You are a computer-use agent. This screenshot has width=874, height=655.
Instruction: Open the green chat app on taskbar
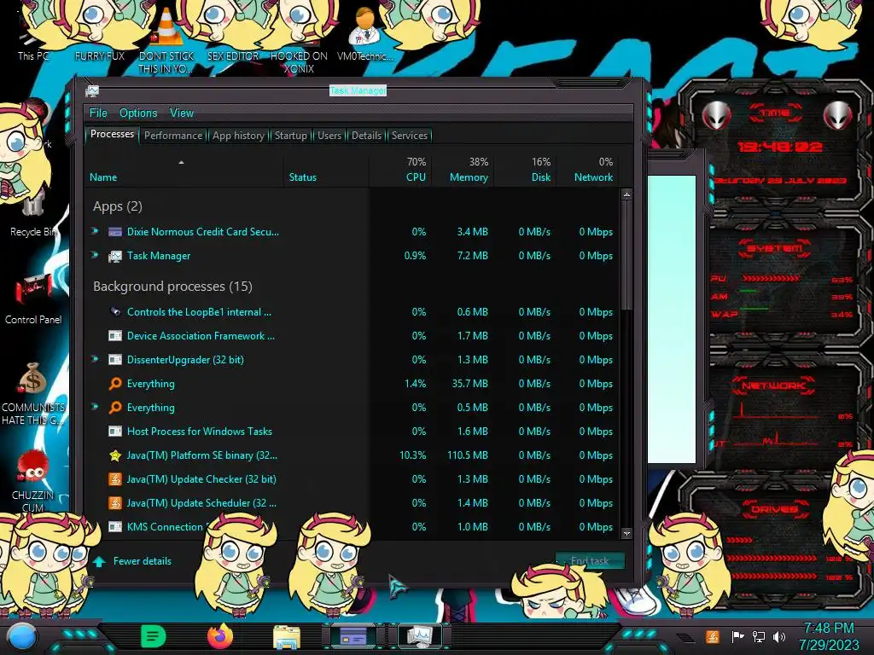(154, 636)
